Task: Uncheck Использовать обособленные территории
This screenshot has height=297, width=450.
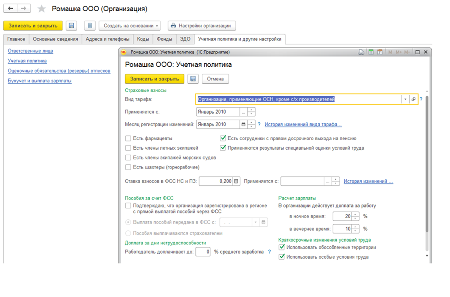Action: (x=282, y=247)
